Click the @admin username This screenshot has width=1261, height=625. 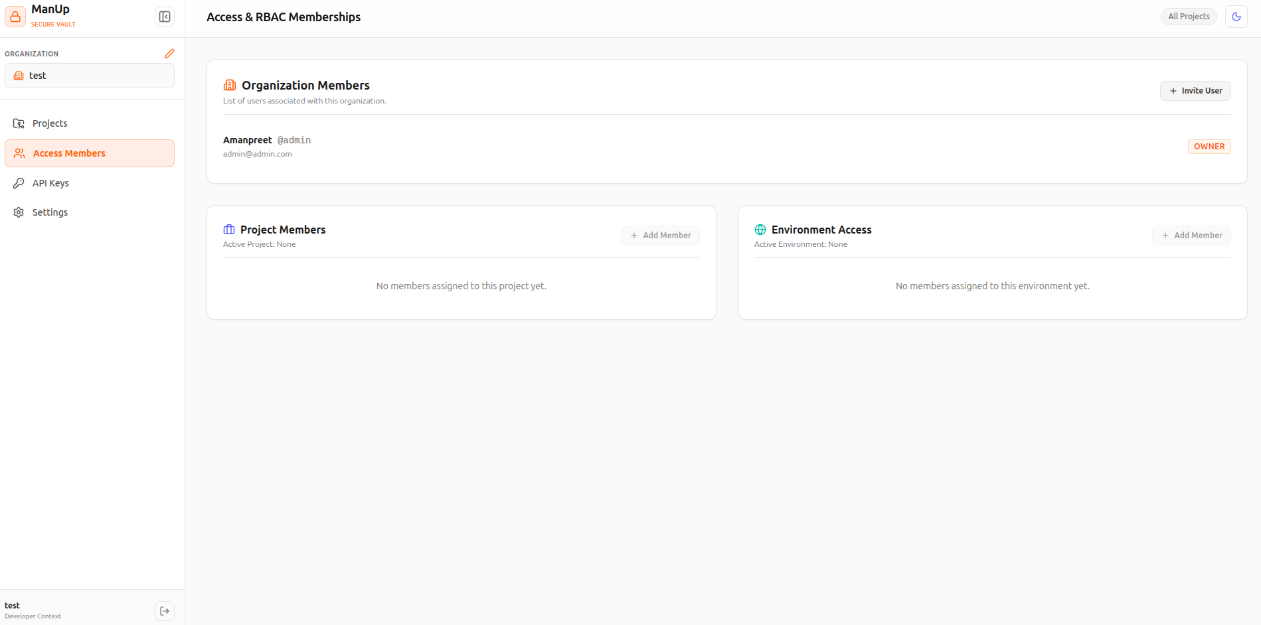point(294,140)
